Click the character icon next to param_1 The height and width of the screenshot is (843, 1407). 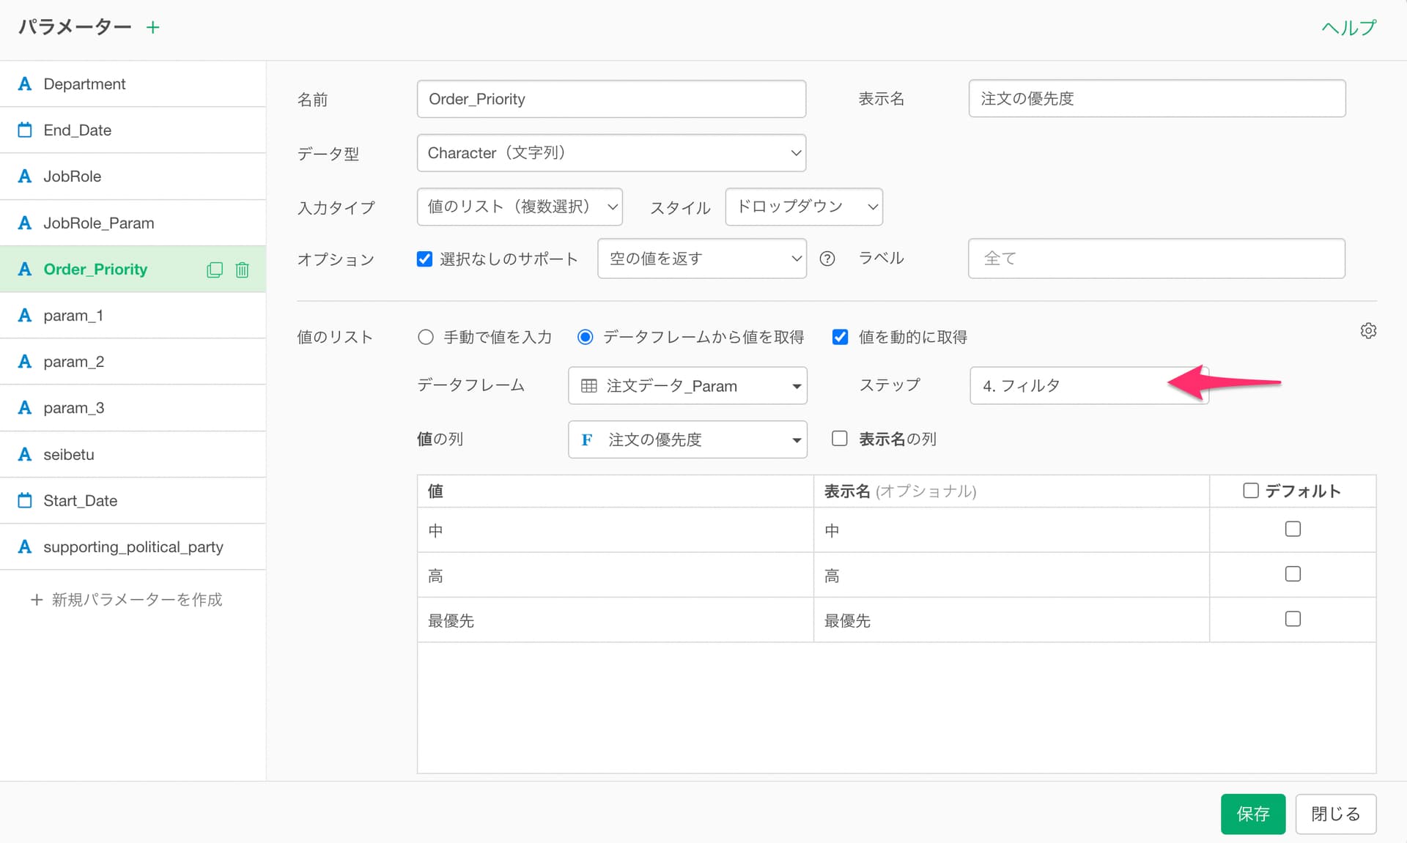[x=25, y=316]
